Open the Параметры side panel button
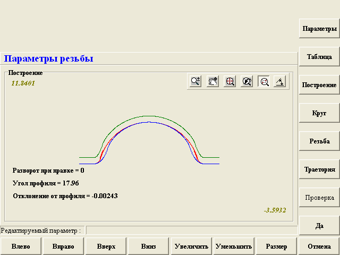 click(319, 29)
